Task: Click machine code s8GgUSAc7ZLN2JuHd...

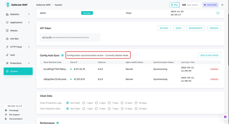Action: (x=56, y=79)
